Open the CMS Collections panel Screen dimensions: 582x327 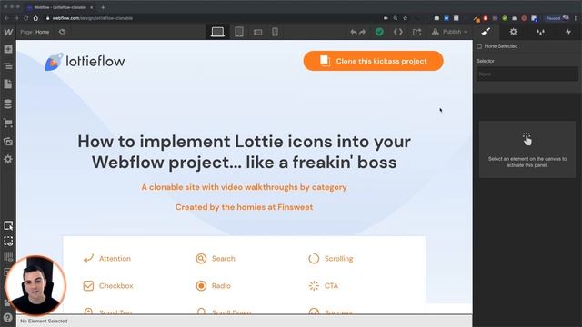click(x=8, y=104)
